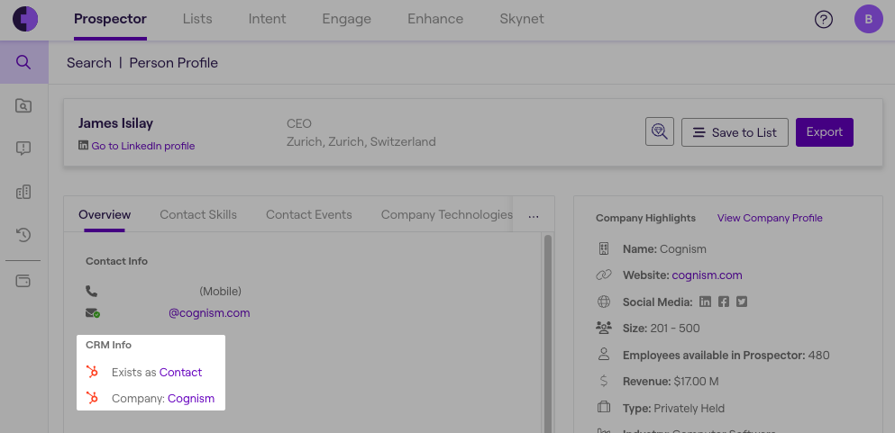Image resolution: width=895 pixels, height=433 pixels.
Task: Click the James Isilay name heading
Action: (x=115, y=123)
